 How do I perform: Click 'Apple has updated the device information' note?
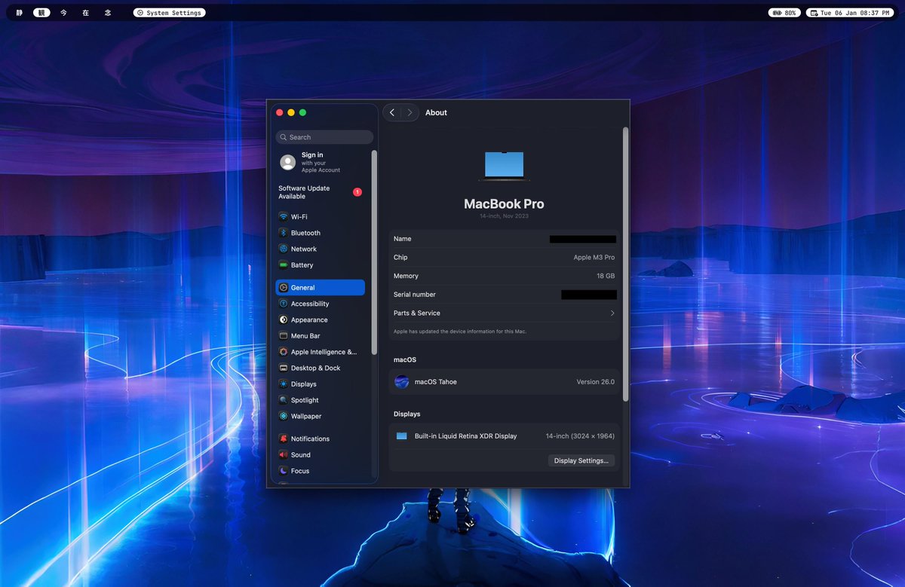click(x=459, y=332)
